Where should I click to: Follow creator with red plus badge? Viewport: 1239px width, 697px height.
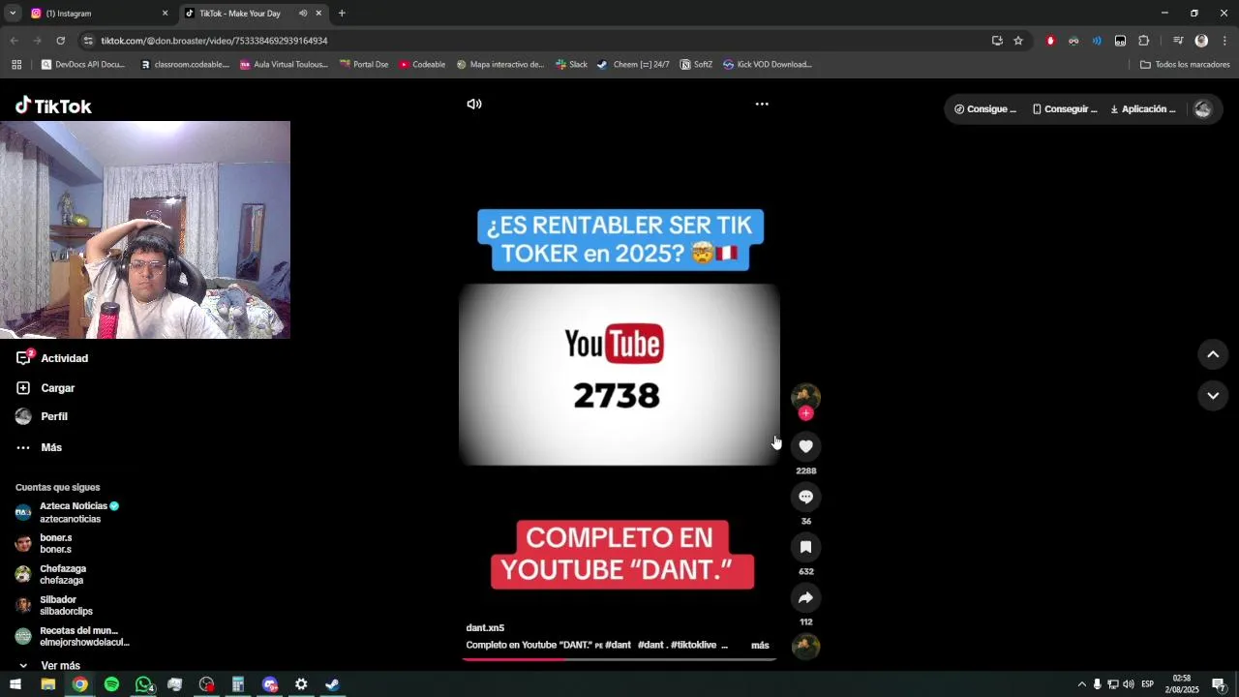805,413
